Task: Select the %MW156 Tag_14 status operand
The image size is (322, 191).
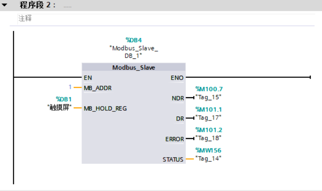Action: pos(209,154)
